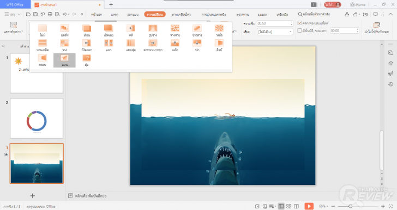Open a new document tab with plus
This screenshot has width=397, height=210.
tap(111, 4)
